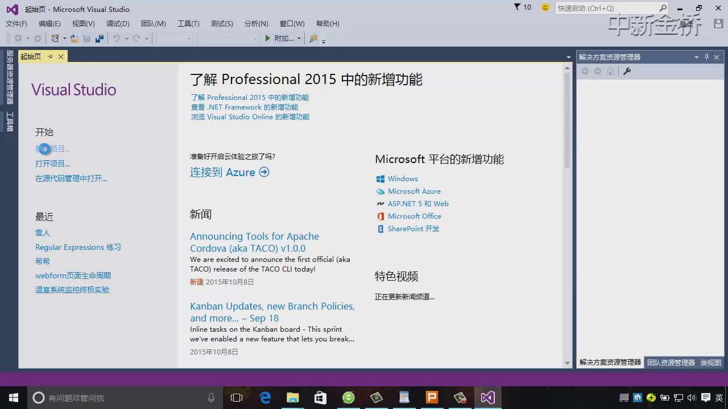The height and width of the screenshot is (409, 728).
Task: Click the Open File toolbar icon
Action: click(75, 38)
